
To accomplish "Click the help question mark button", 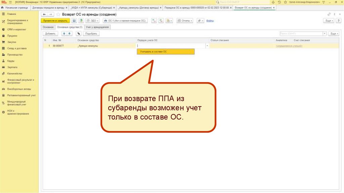I will coord(338,21).
